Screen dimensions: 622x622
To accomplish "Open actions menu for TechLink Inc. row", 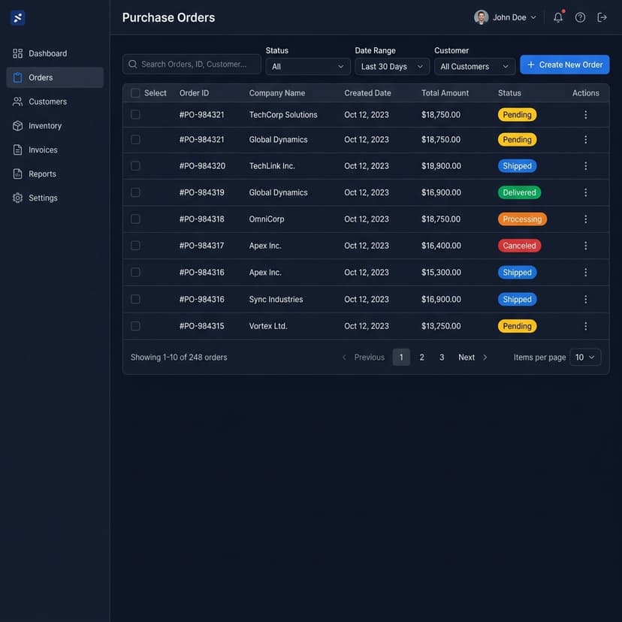I will coord(585,166).
